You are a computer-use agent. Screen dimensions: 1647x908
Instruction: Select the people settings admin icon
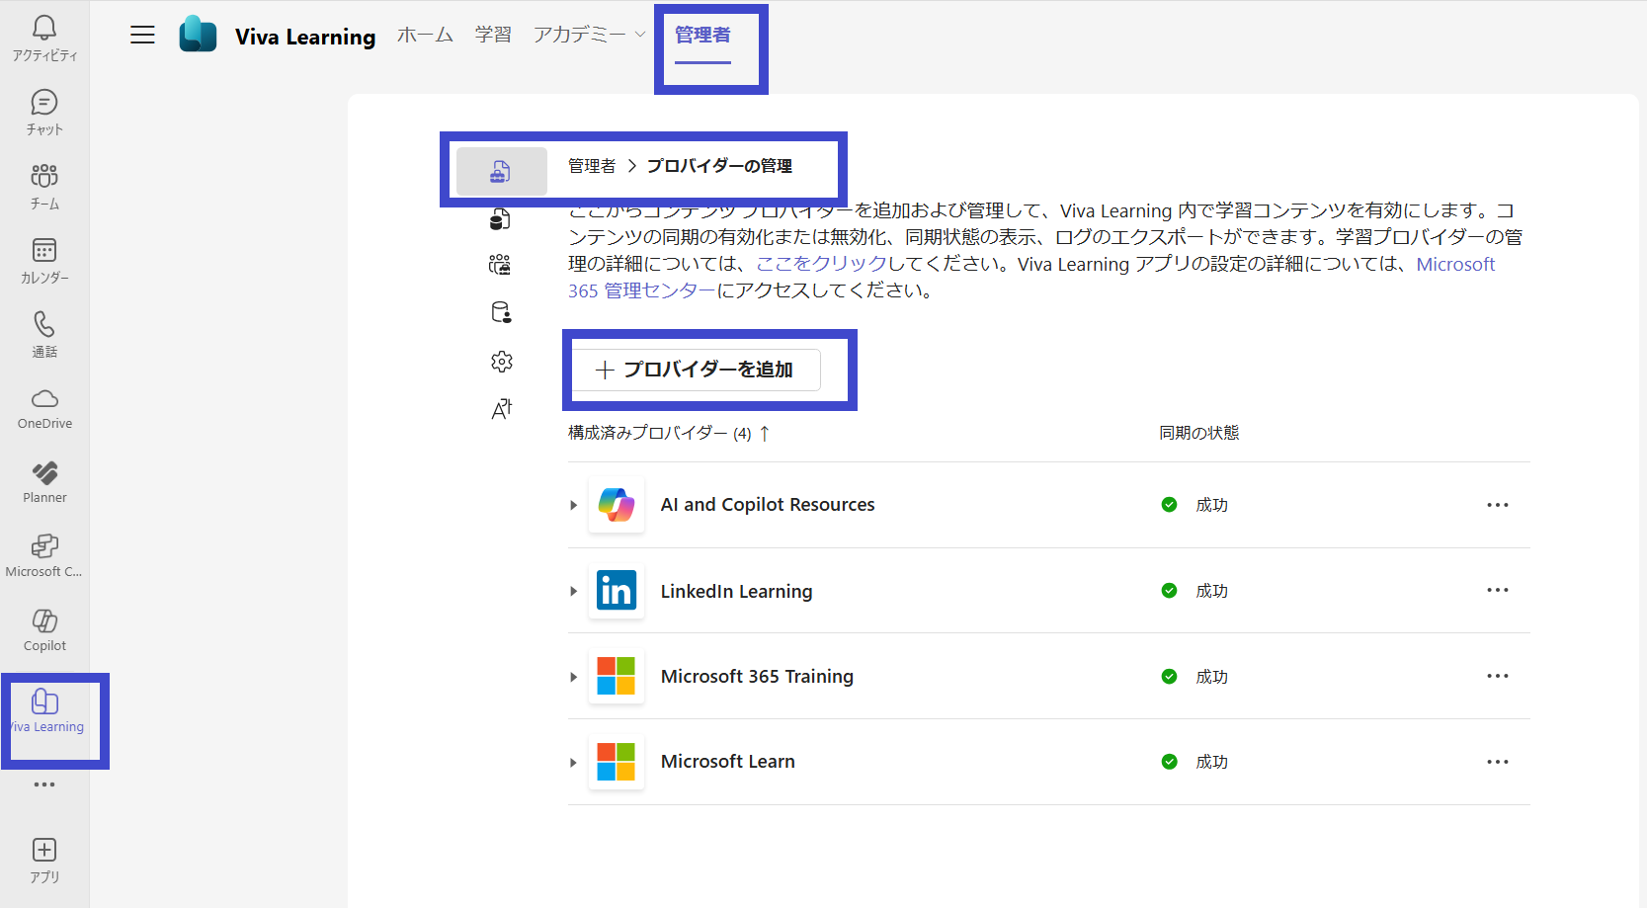click(501, 265)
